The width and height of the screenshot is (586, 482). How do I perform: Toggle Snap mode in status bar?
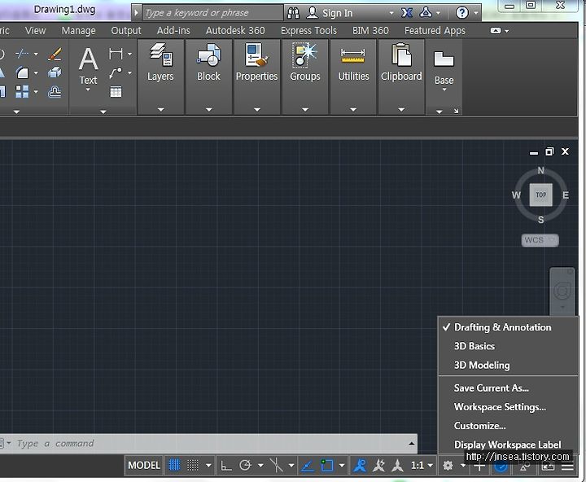(193, 466)
